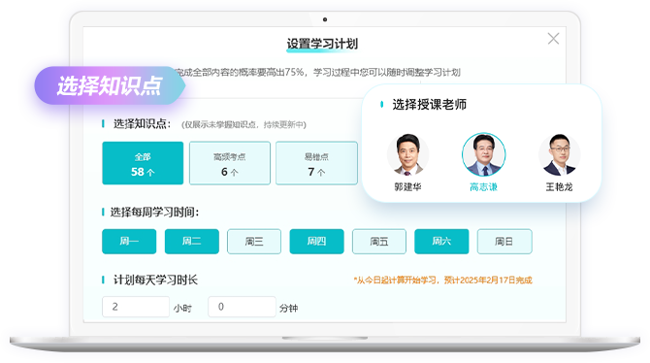
Task: Choose the 易错点 7个 card
Action: (316, 163)
